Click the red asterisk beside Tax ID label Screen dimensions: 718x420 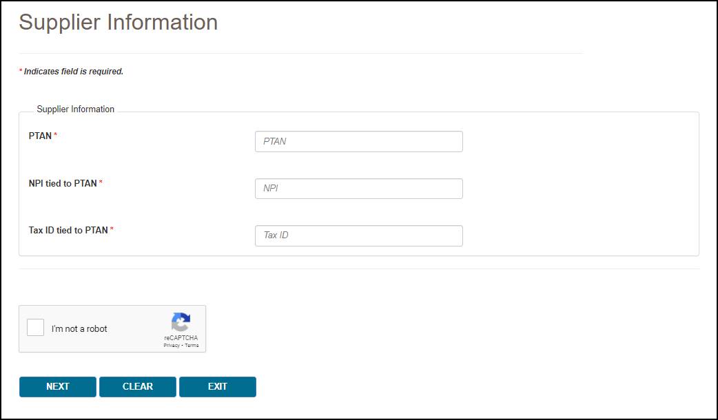pyautogui.click(x=112, y=230)
